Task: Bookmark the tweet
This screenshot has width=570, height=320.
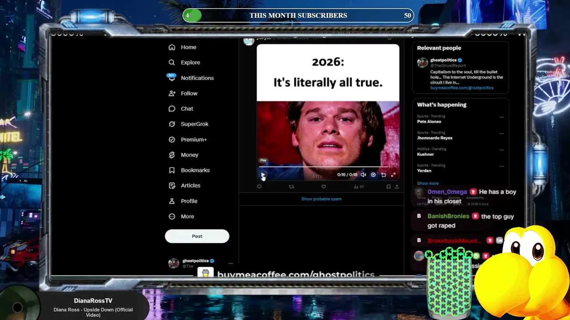Action: [x=388, y=187]
